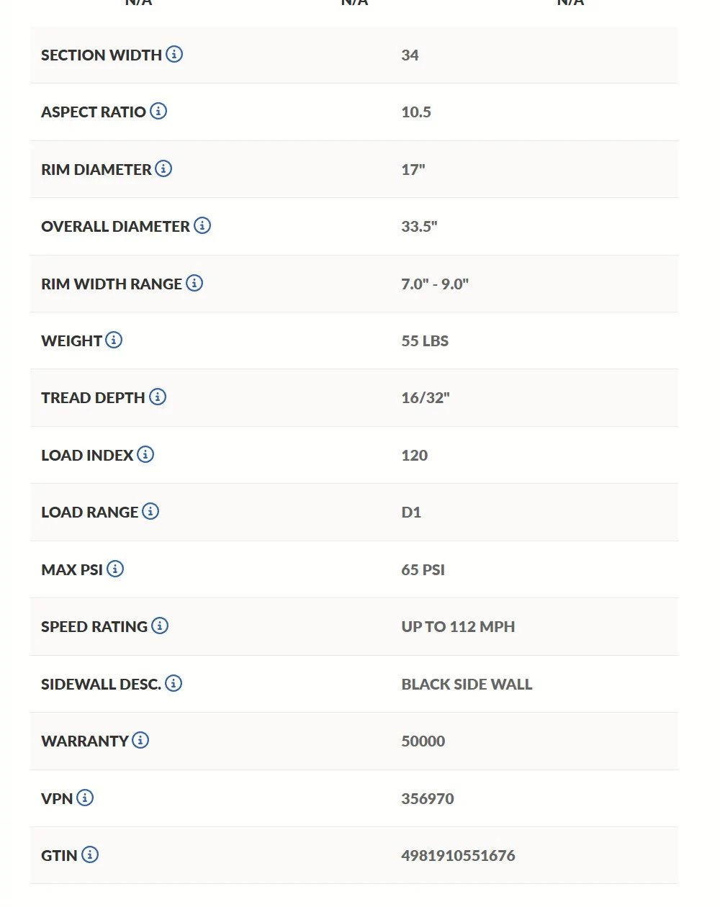720x907 pixels.
Task: Click the info icon beside Load Index
Action: coord(145,454)
